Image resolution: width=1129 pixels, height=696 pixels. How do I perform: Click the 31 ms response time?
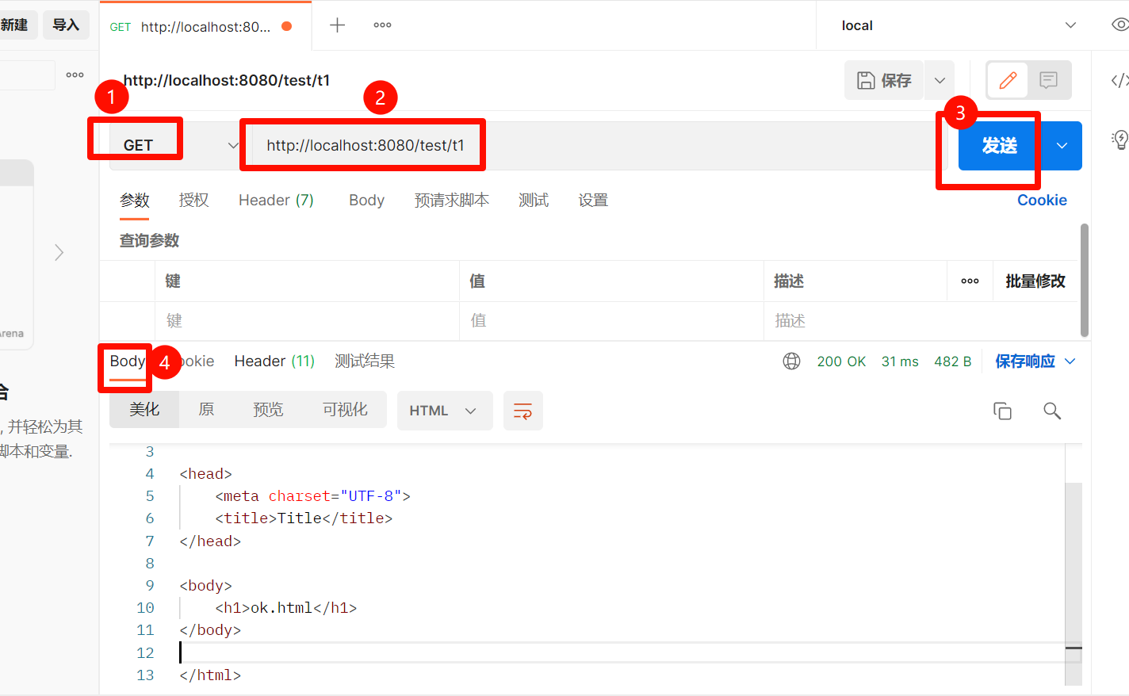click(900, 361)
